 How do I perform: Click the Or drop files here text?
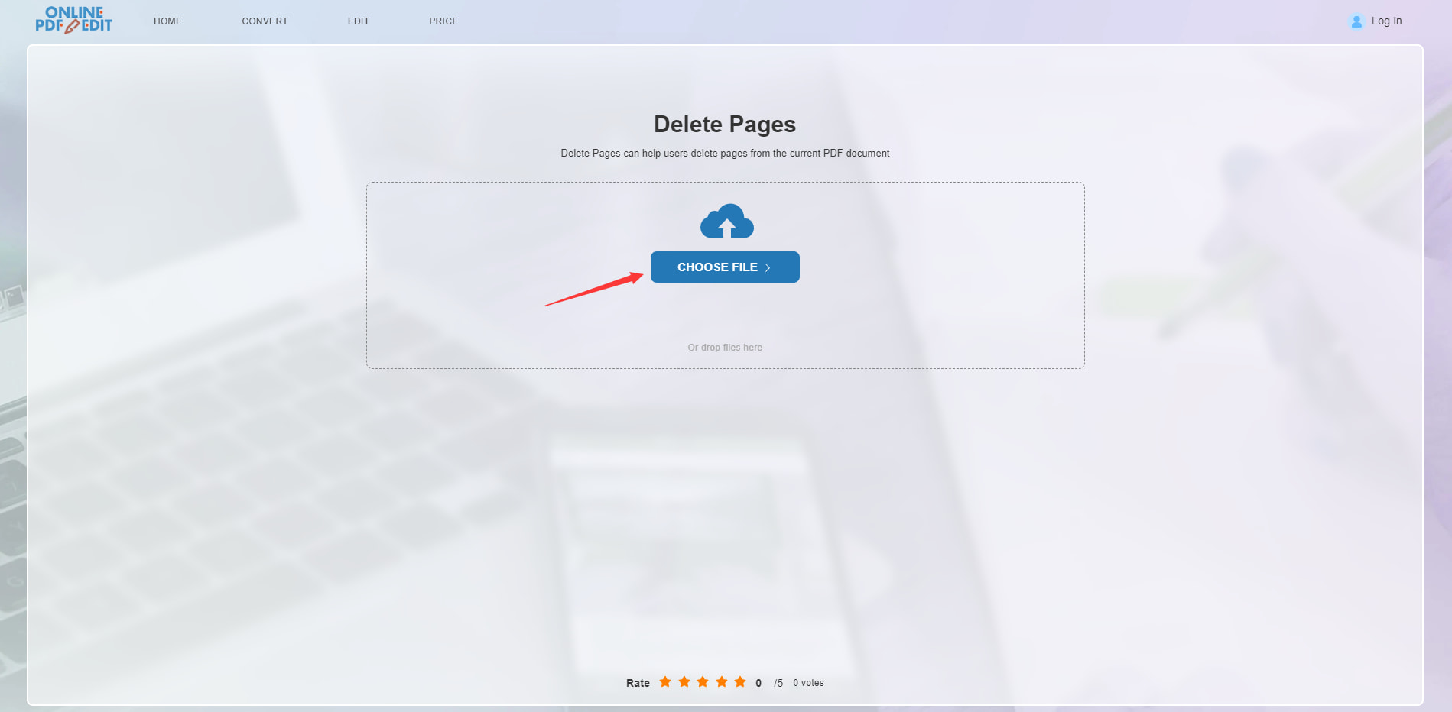725,347
